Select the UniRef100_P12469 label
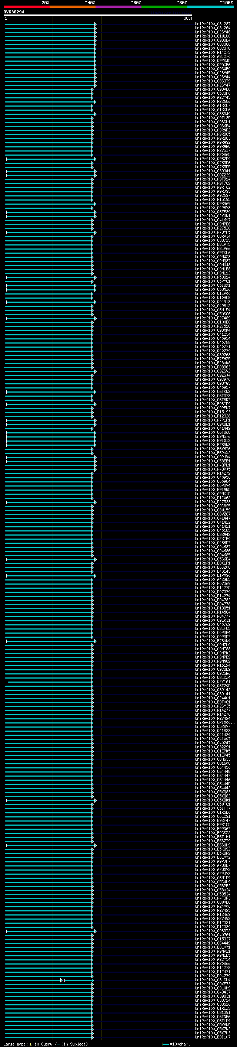237x1047 pixels. click(x=213, y=914)
